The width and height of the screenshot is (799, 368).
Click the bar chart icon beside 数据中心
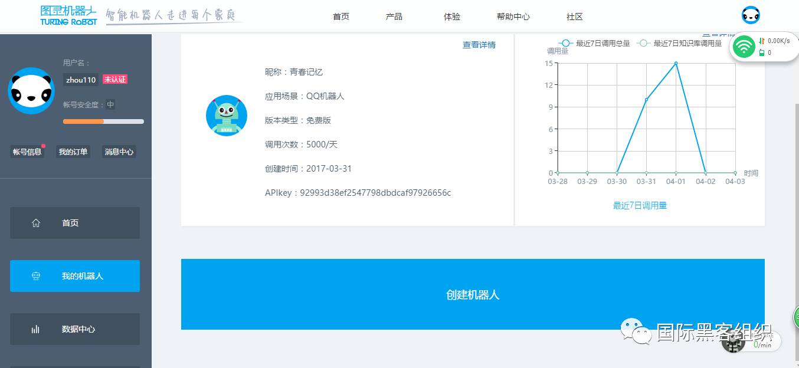tap(35, 329)
